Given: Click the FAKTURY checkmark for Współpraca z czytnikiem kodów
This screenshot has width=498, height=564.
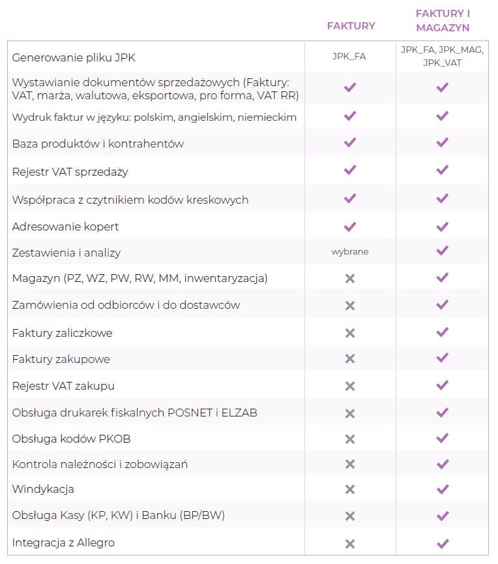Looking at the screenshot, I should [x=350, y=198].
